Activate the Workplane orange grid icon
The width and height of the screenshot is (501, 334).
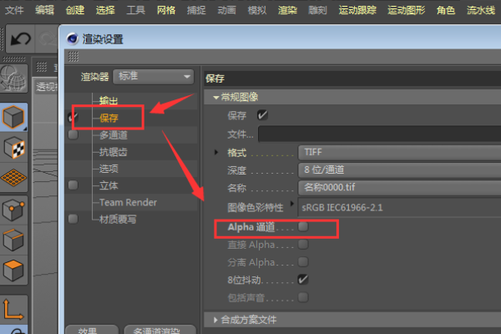(13, 177)
